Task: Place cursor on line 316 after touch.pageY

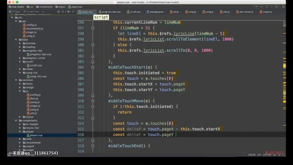Action: [x=175, y=134]
